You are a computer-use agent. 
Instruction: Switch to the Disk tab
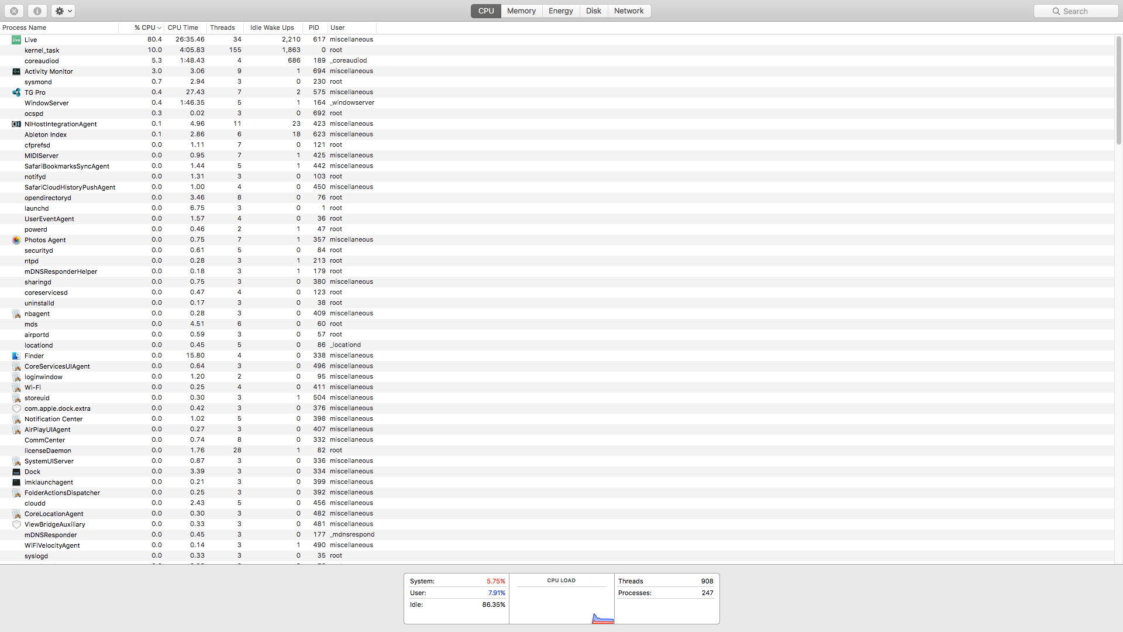click(x=594, y=11)
